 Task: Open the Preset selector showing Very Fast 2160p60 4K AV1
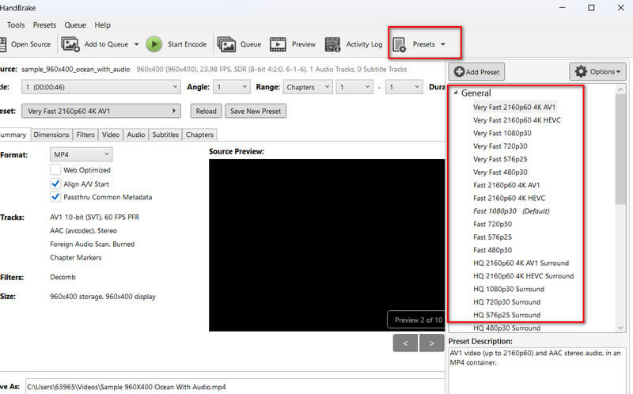coord(101,111)
